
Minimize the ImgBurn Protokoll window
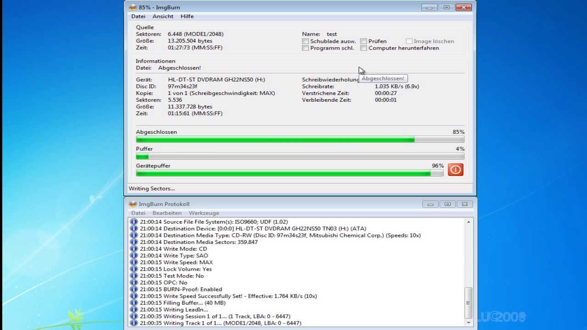(430, 204)
